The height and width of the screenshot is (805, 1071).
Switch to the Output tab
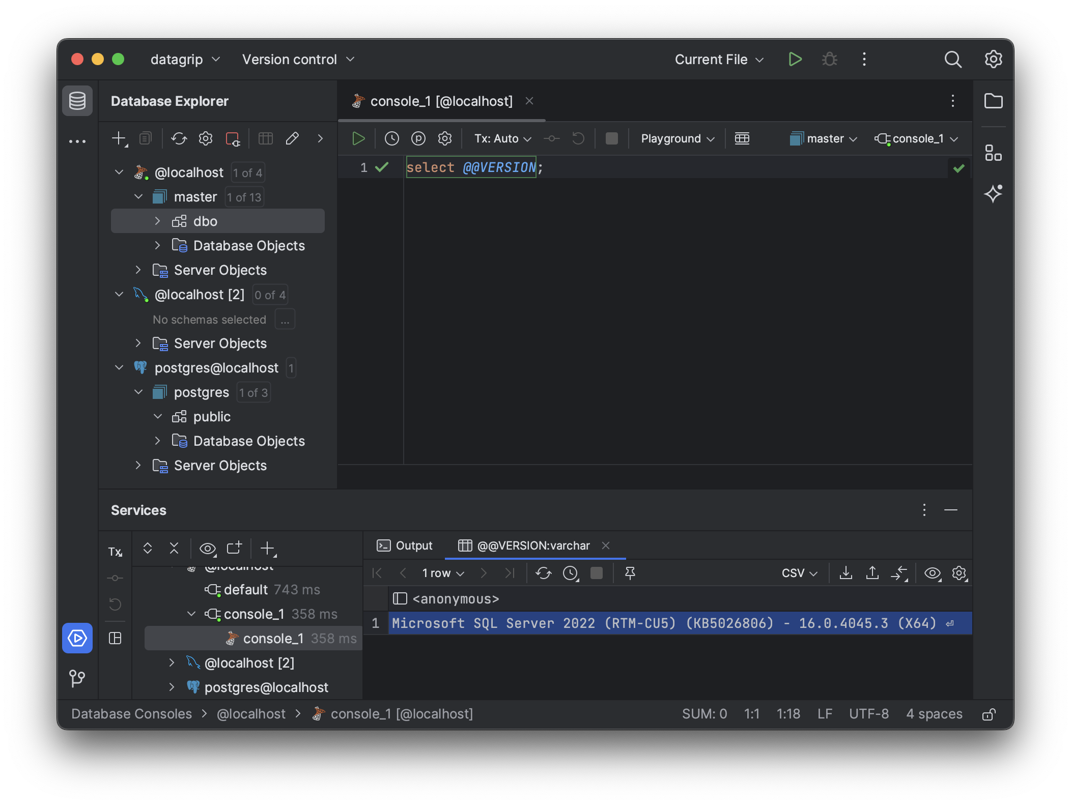[x=404, y=545]
